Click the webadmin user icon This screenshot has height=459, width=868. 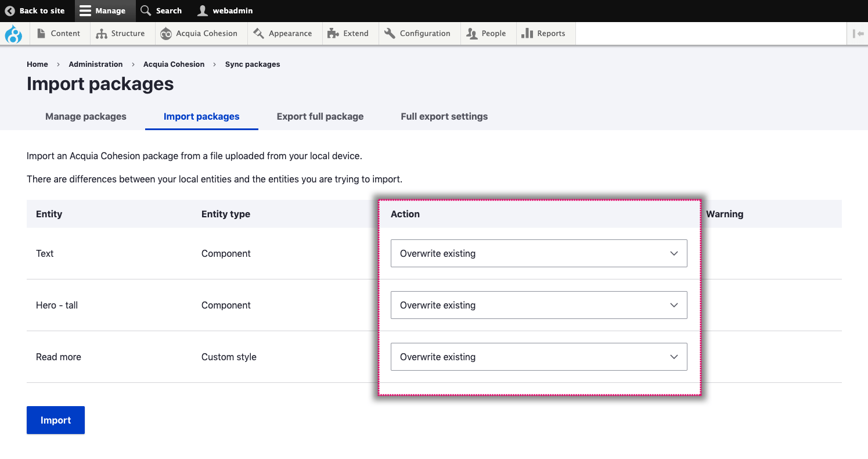pyautogui.click(x=203, y=10)
